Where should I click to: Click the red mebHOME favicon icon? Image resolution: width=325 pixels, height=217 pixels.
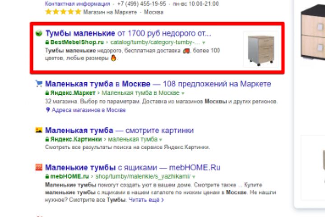point(39,167)
